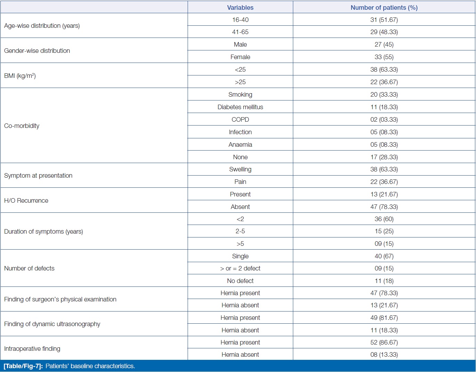Screen dimensions: 476x372
Task: Select the 'Number of defects' label
Action: click(x=29, y=268)
